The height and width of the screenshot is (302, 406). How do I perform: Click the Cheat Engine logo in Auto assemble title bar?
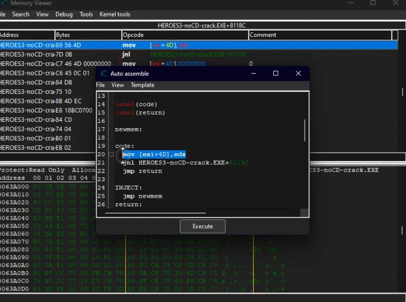102,73
